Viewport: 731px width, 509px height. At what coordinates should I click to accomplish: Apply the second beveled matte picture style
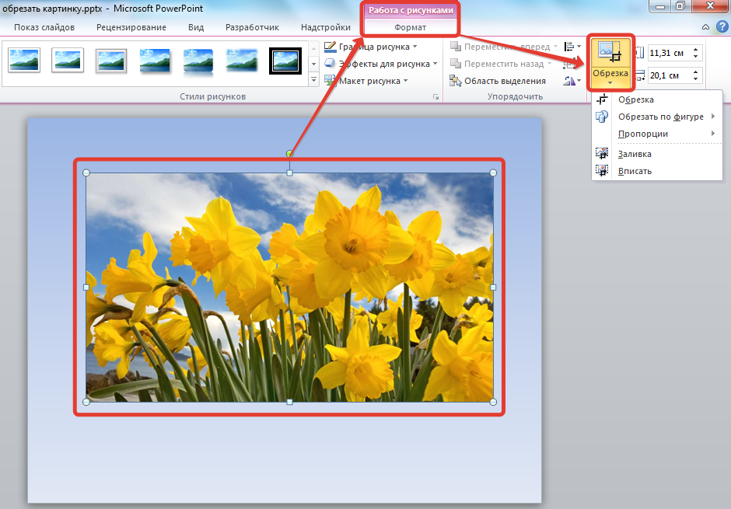tap(68, 61)
